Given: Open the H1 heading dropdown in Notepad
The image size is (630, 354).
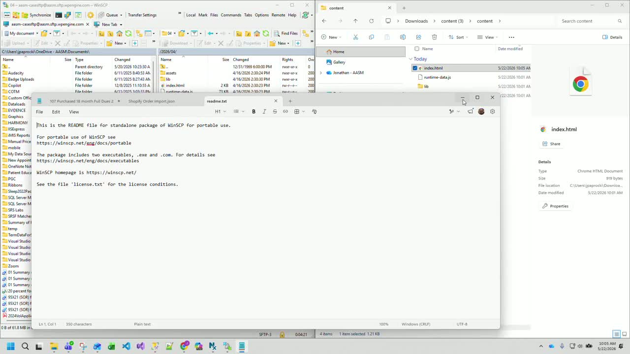Looking at the screenshot, I should [220, 112].
